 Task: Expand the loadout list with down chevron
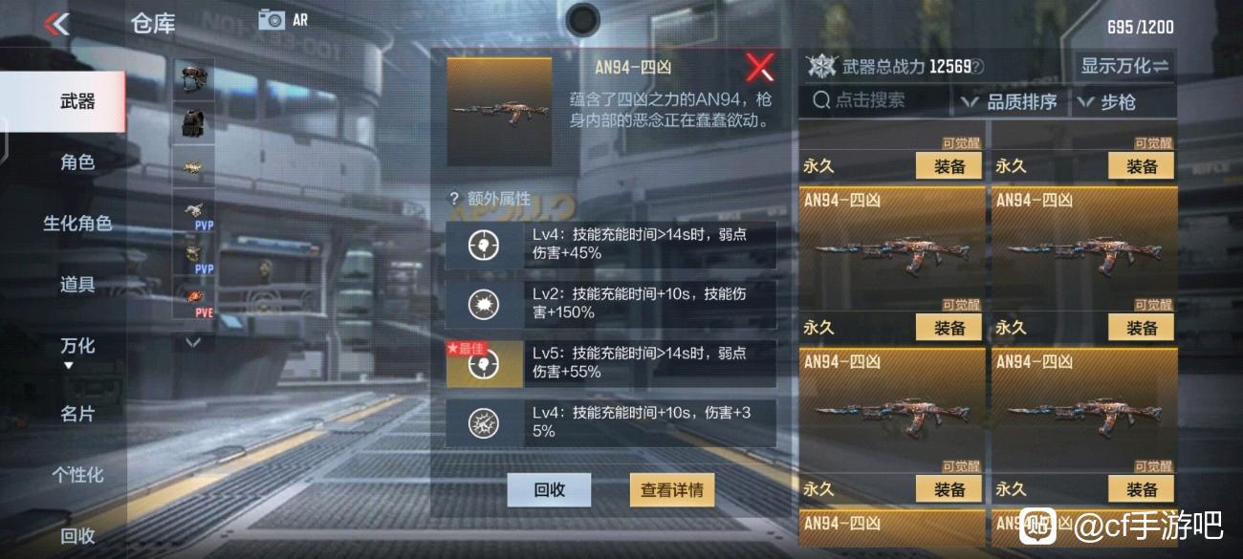tap(193, 341)
